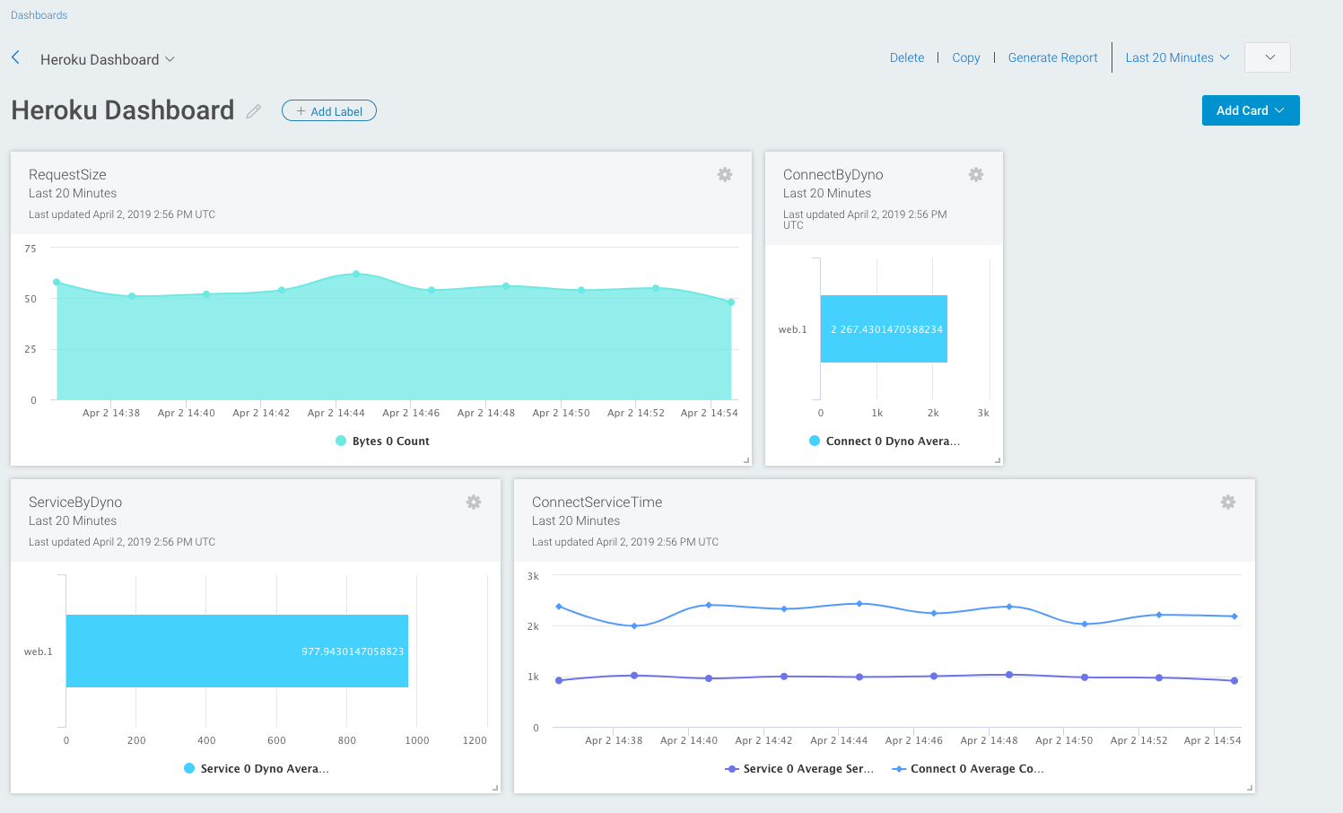Viewport: 1343px width, 813px height.
Task: Open the Add Card dropdown button
Action: 1251,110
